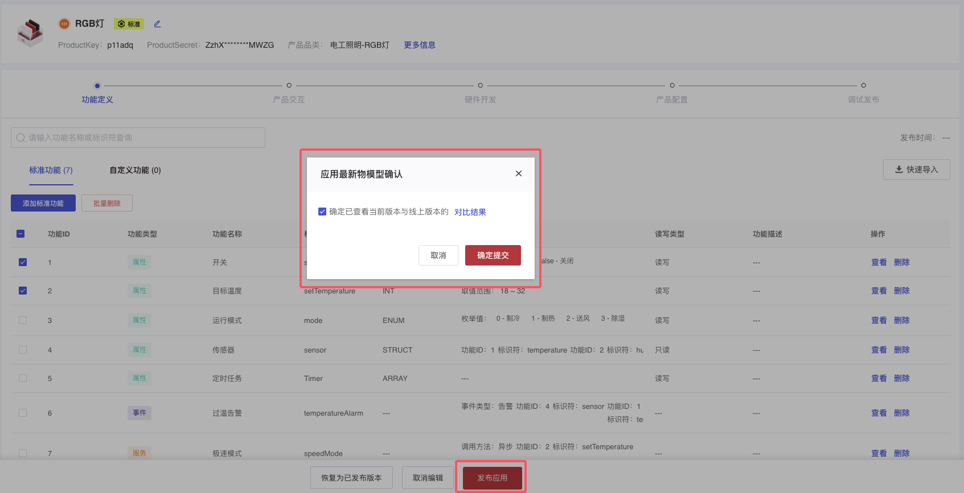Go to the 产品交互 step
The width and height of the screenshot is (964, 493).
(x=289, y=100)
